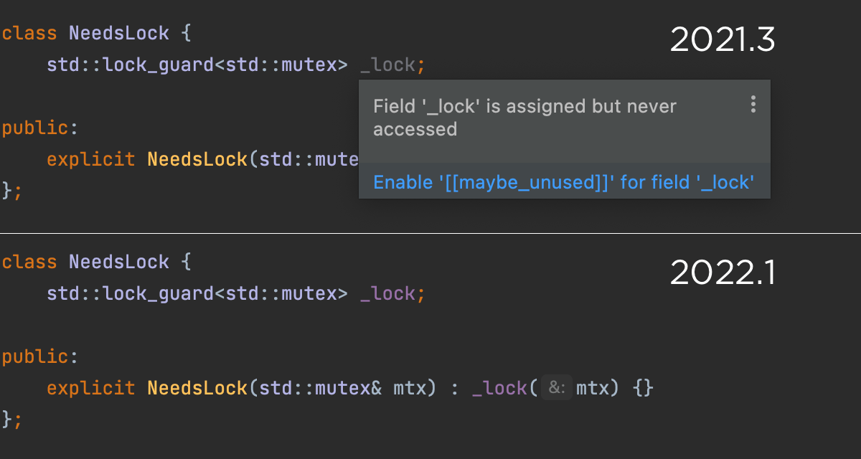
Task: Click the 2022.1 version label
Action: [722, 273]
